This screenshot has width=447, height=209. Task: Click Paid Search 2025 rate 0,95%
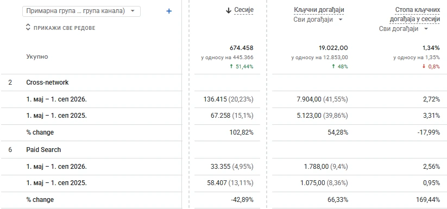[x=432, y=183]
